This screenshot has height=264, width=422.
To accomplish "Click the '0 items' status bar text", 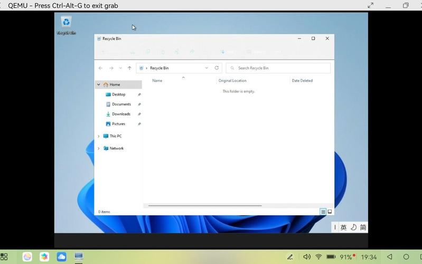I will coord(104,212).
